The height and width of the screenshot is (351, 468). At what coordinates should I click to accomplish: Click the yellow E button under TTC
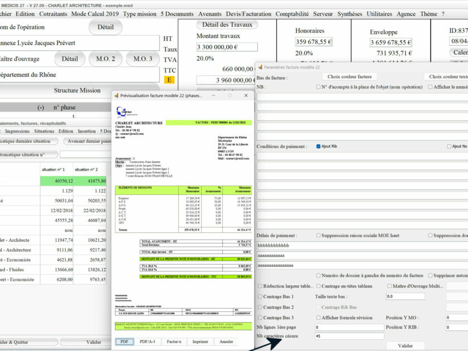click(169, 80)
